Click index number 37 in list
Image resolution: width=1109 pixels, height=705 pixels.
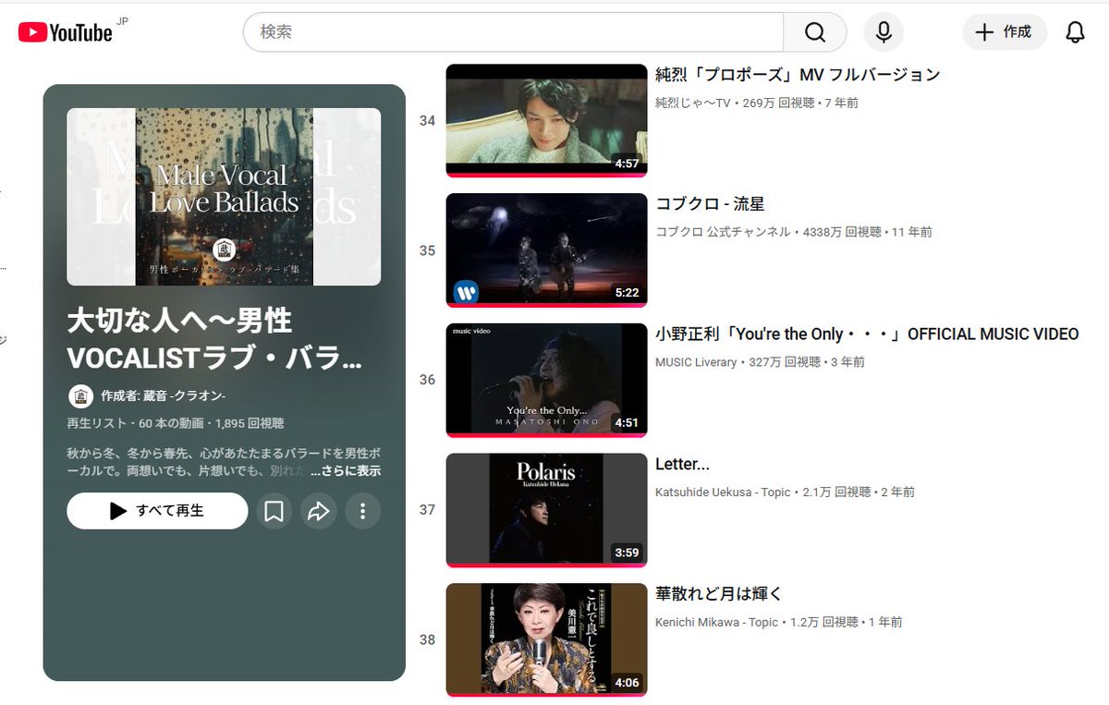[427, 510]
